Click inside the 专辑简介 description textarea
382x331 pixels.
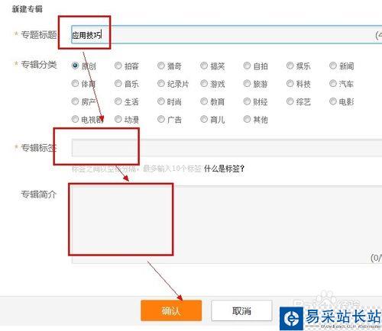pos(227,224)
